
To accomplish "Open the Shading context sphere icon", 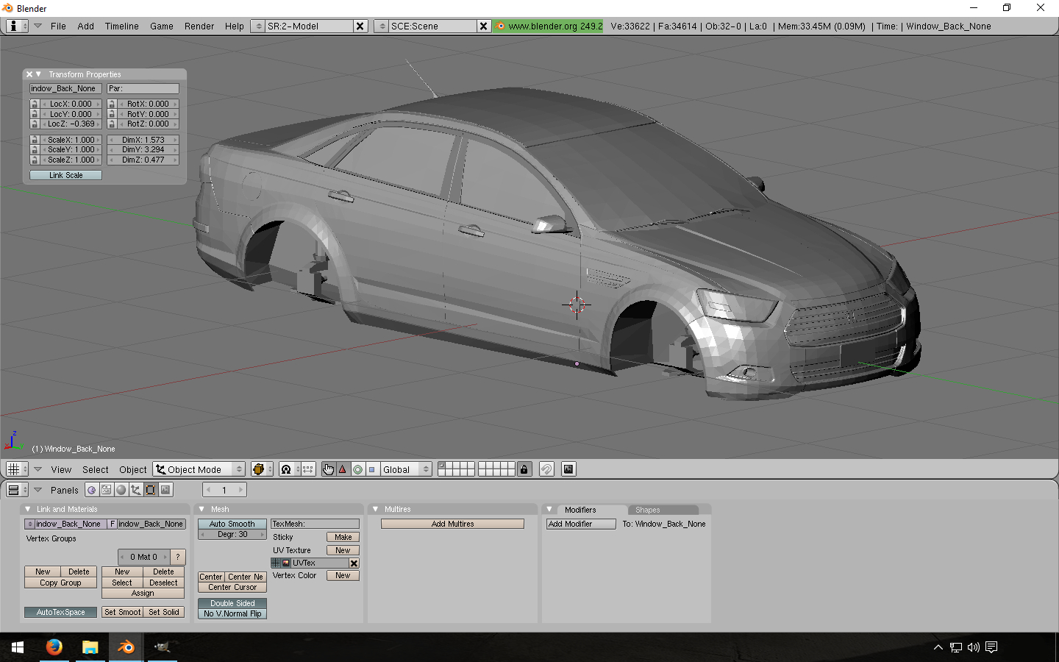I will 121,490.
